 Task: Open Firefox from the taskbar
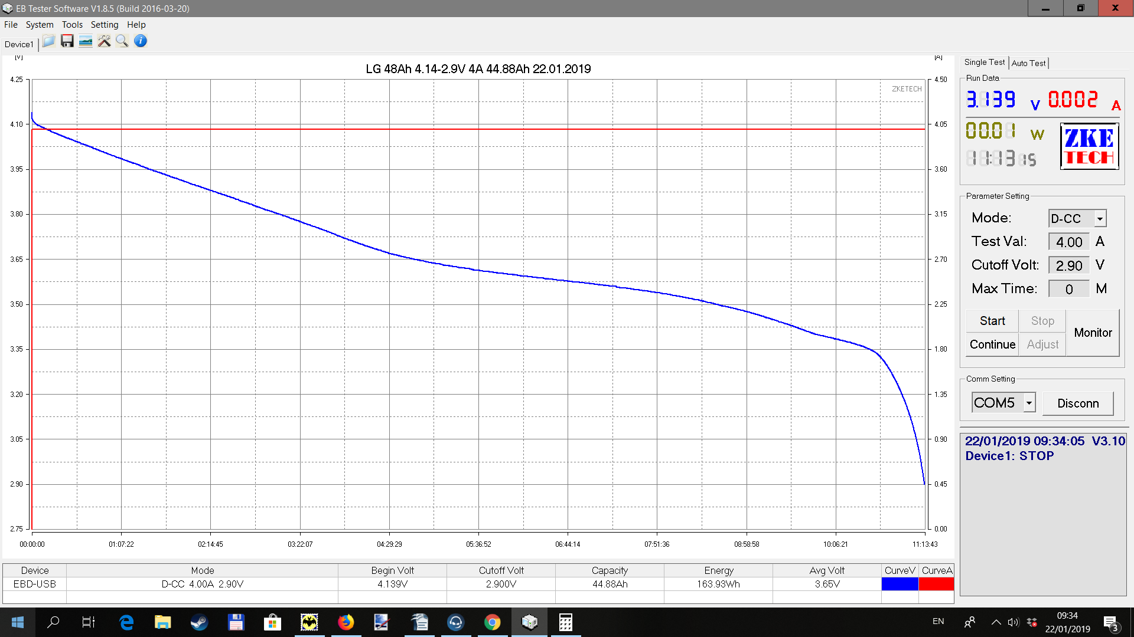click(x=346, y=622)
